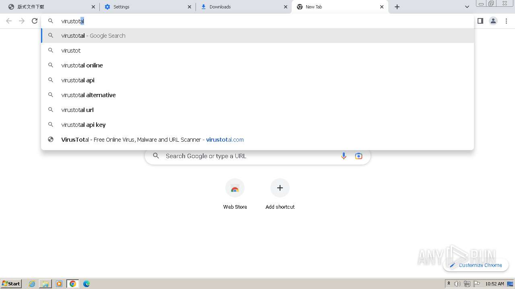
Task: Expand the tab search chevron
Action: [x=467, y=7]
